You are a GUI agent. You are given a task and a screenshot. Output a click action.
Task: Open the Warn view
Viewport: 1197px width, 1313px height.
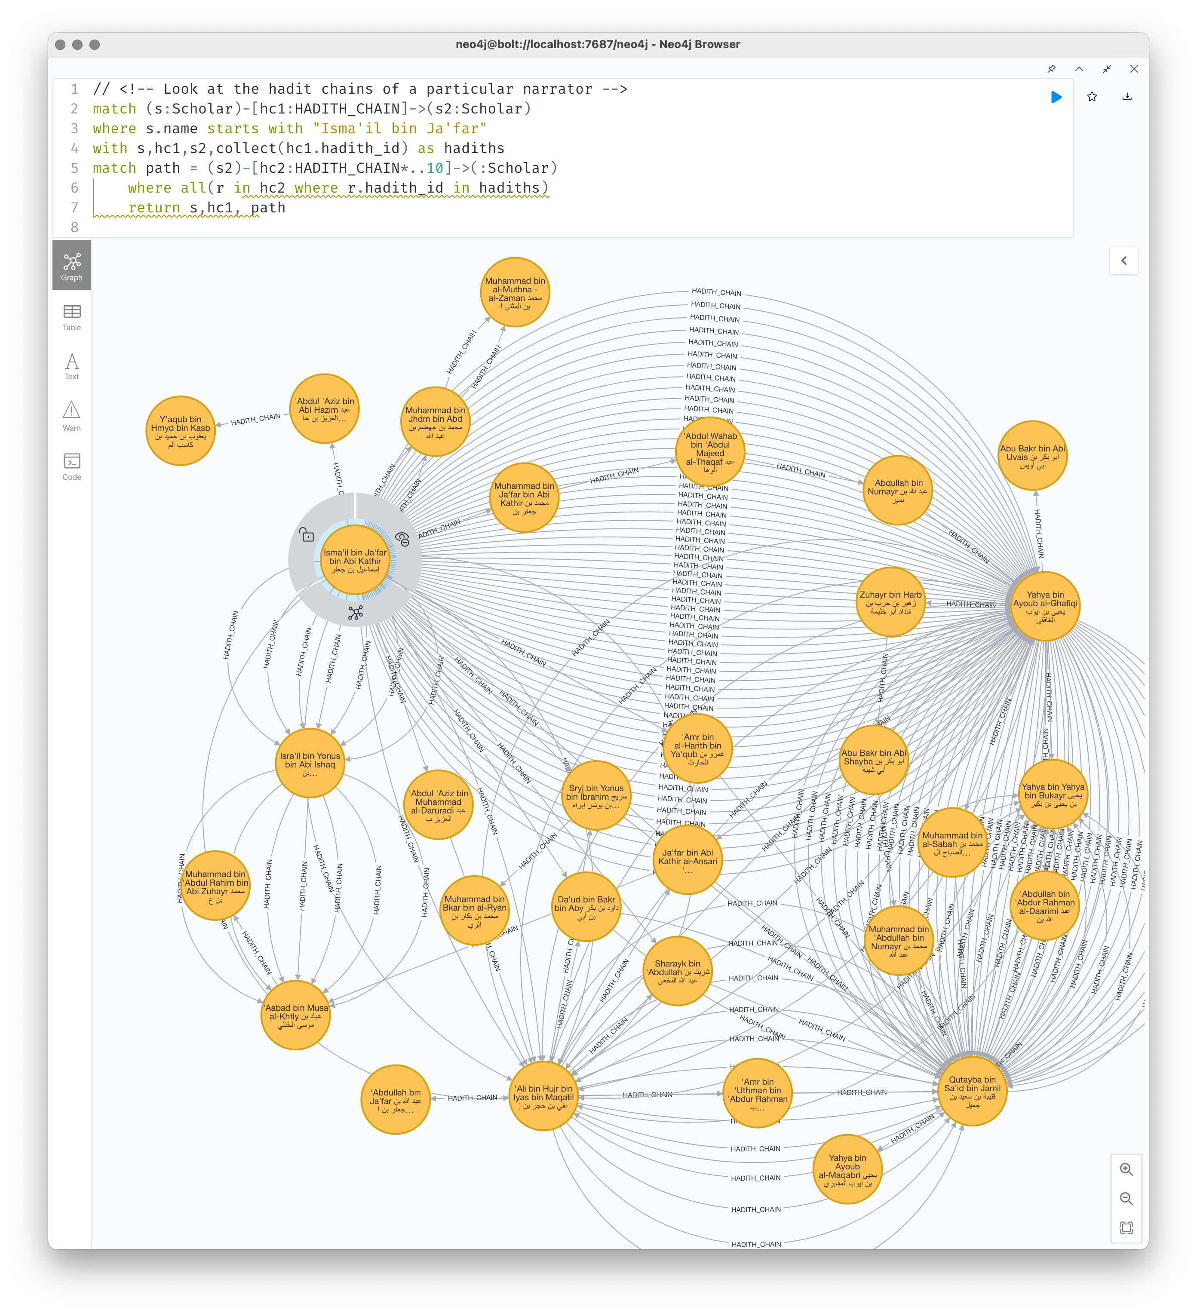[x=72, y=417]
